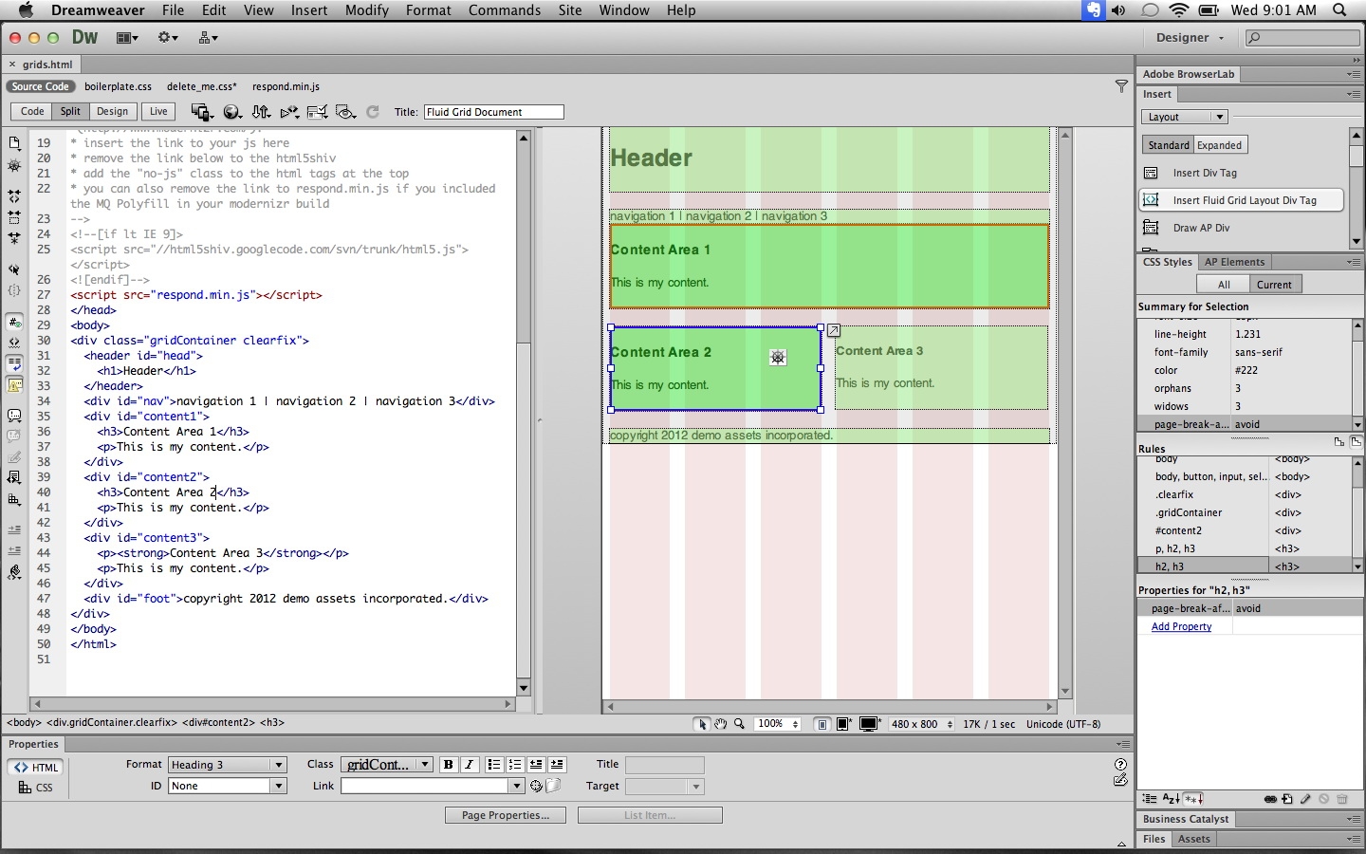Open the Commands menu
This screenshot has width=1366, height=854.
click(x=504, y=10)
